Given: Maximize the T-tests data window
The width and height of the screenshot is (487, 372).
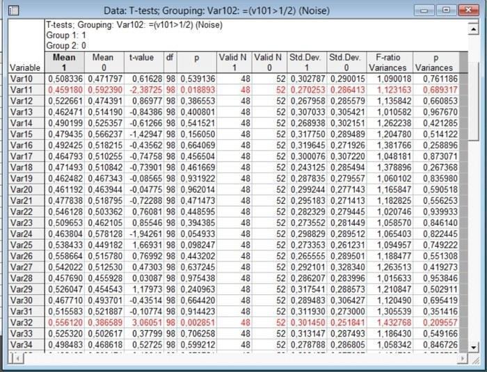Looking at the screenshot, I should coord(447,10).
